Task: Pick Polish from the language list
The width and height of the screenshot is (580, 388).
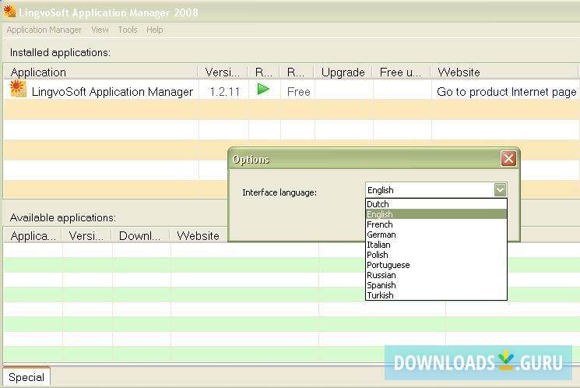Action: pos(436,255)
